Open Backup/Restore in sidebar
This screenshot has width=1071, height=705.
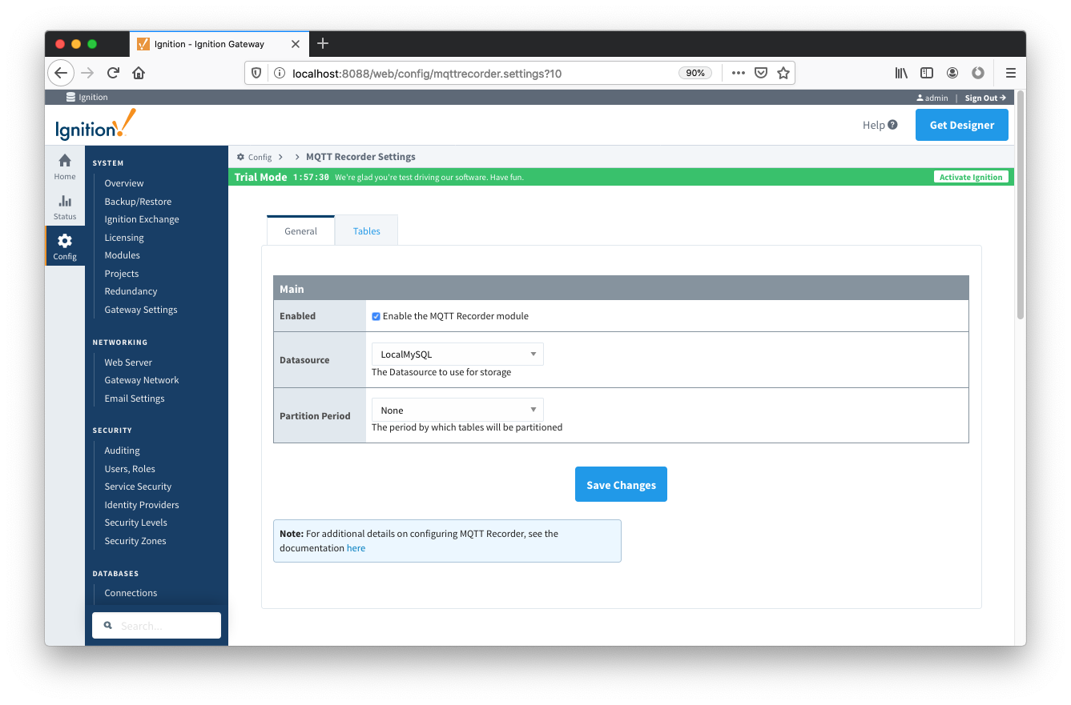point(138,202)
